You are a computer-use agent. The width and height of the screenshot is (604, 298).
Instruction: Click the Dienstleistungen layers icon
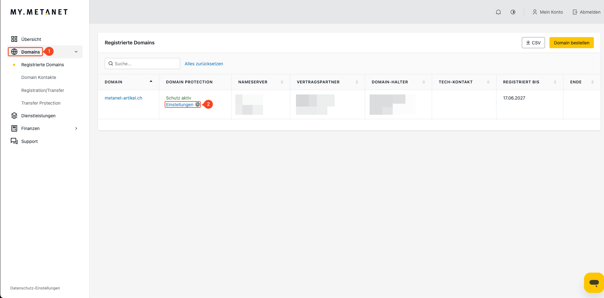[14, 115]
